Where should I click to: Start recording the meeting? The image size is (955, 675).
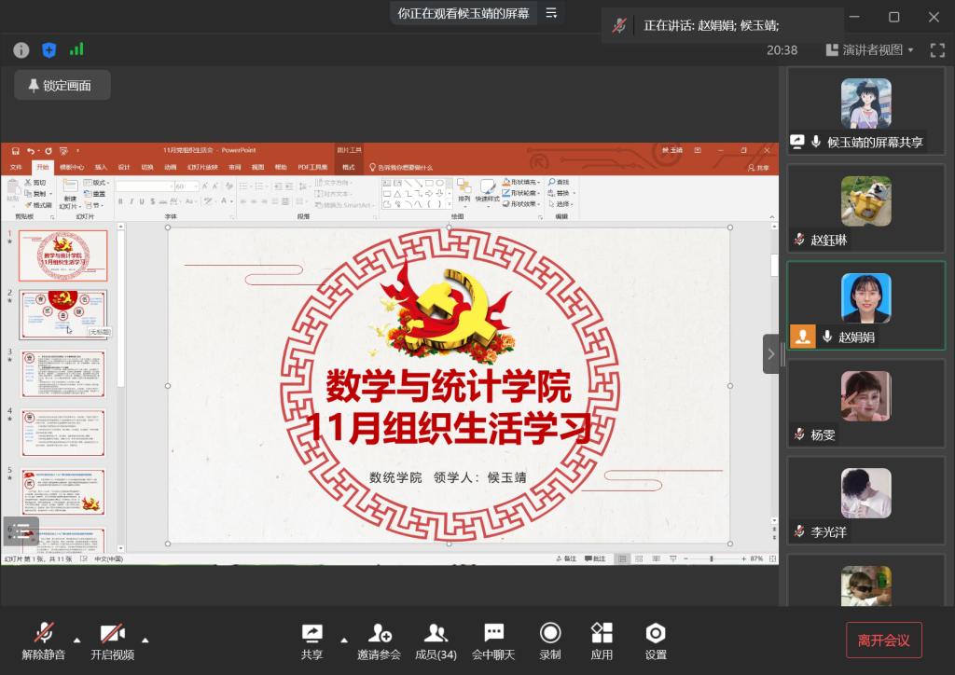click(x=550, y=634)
